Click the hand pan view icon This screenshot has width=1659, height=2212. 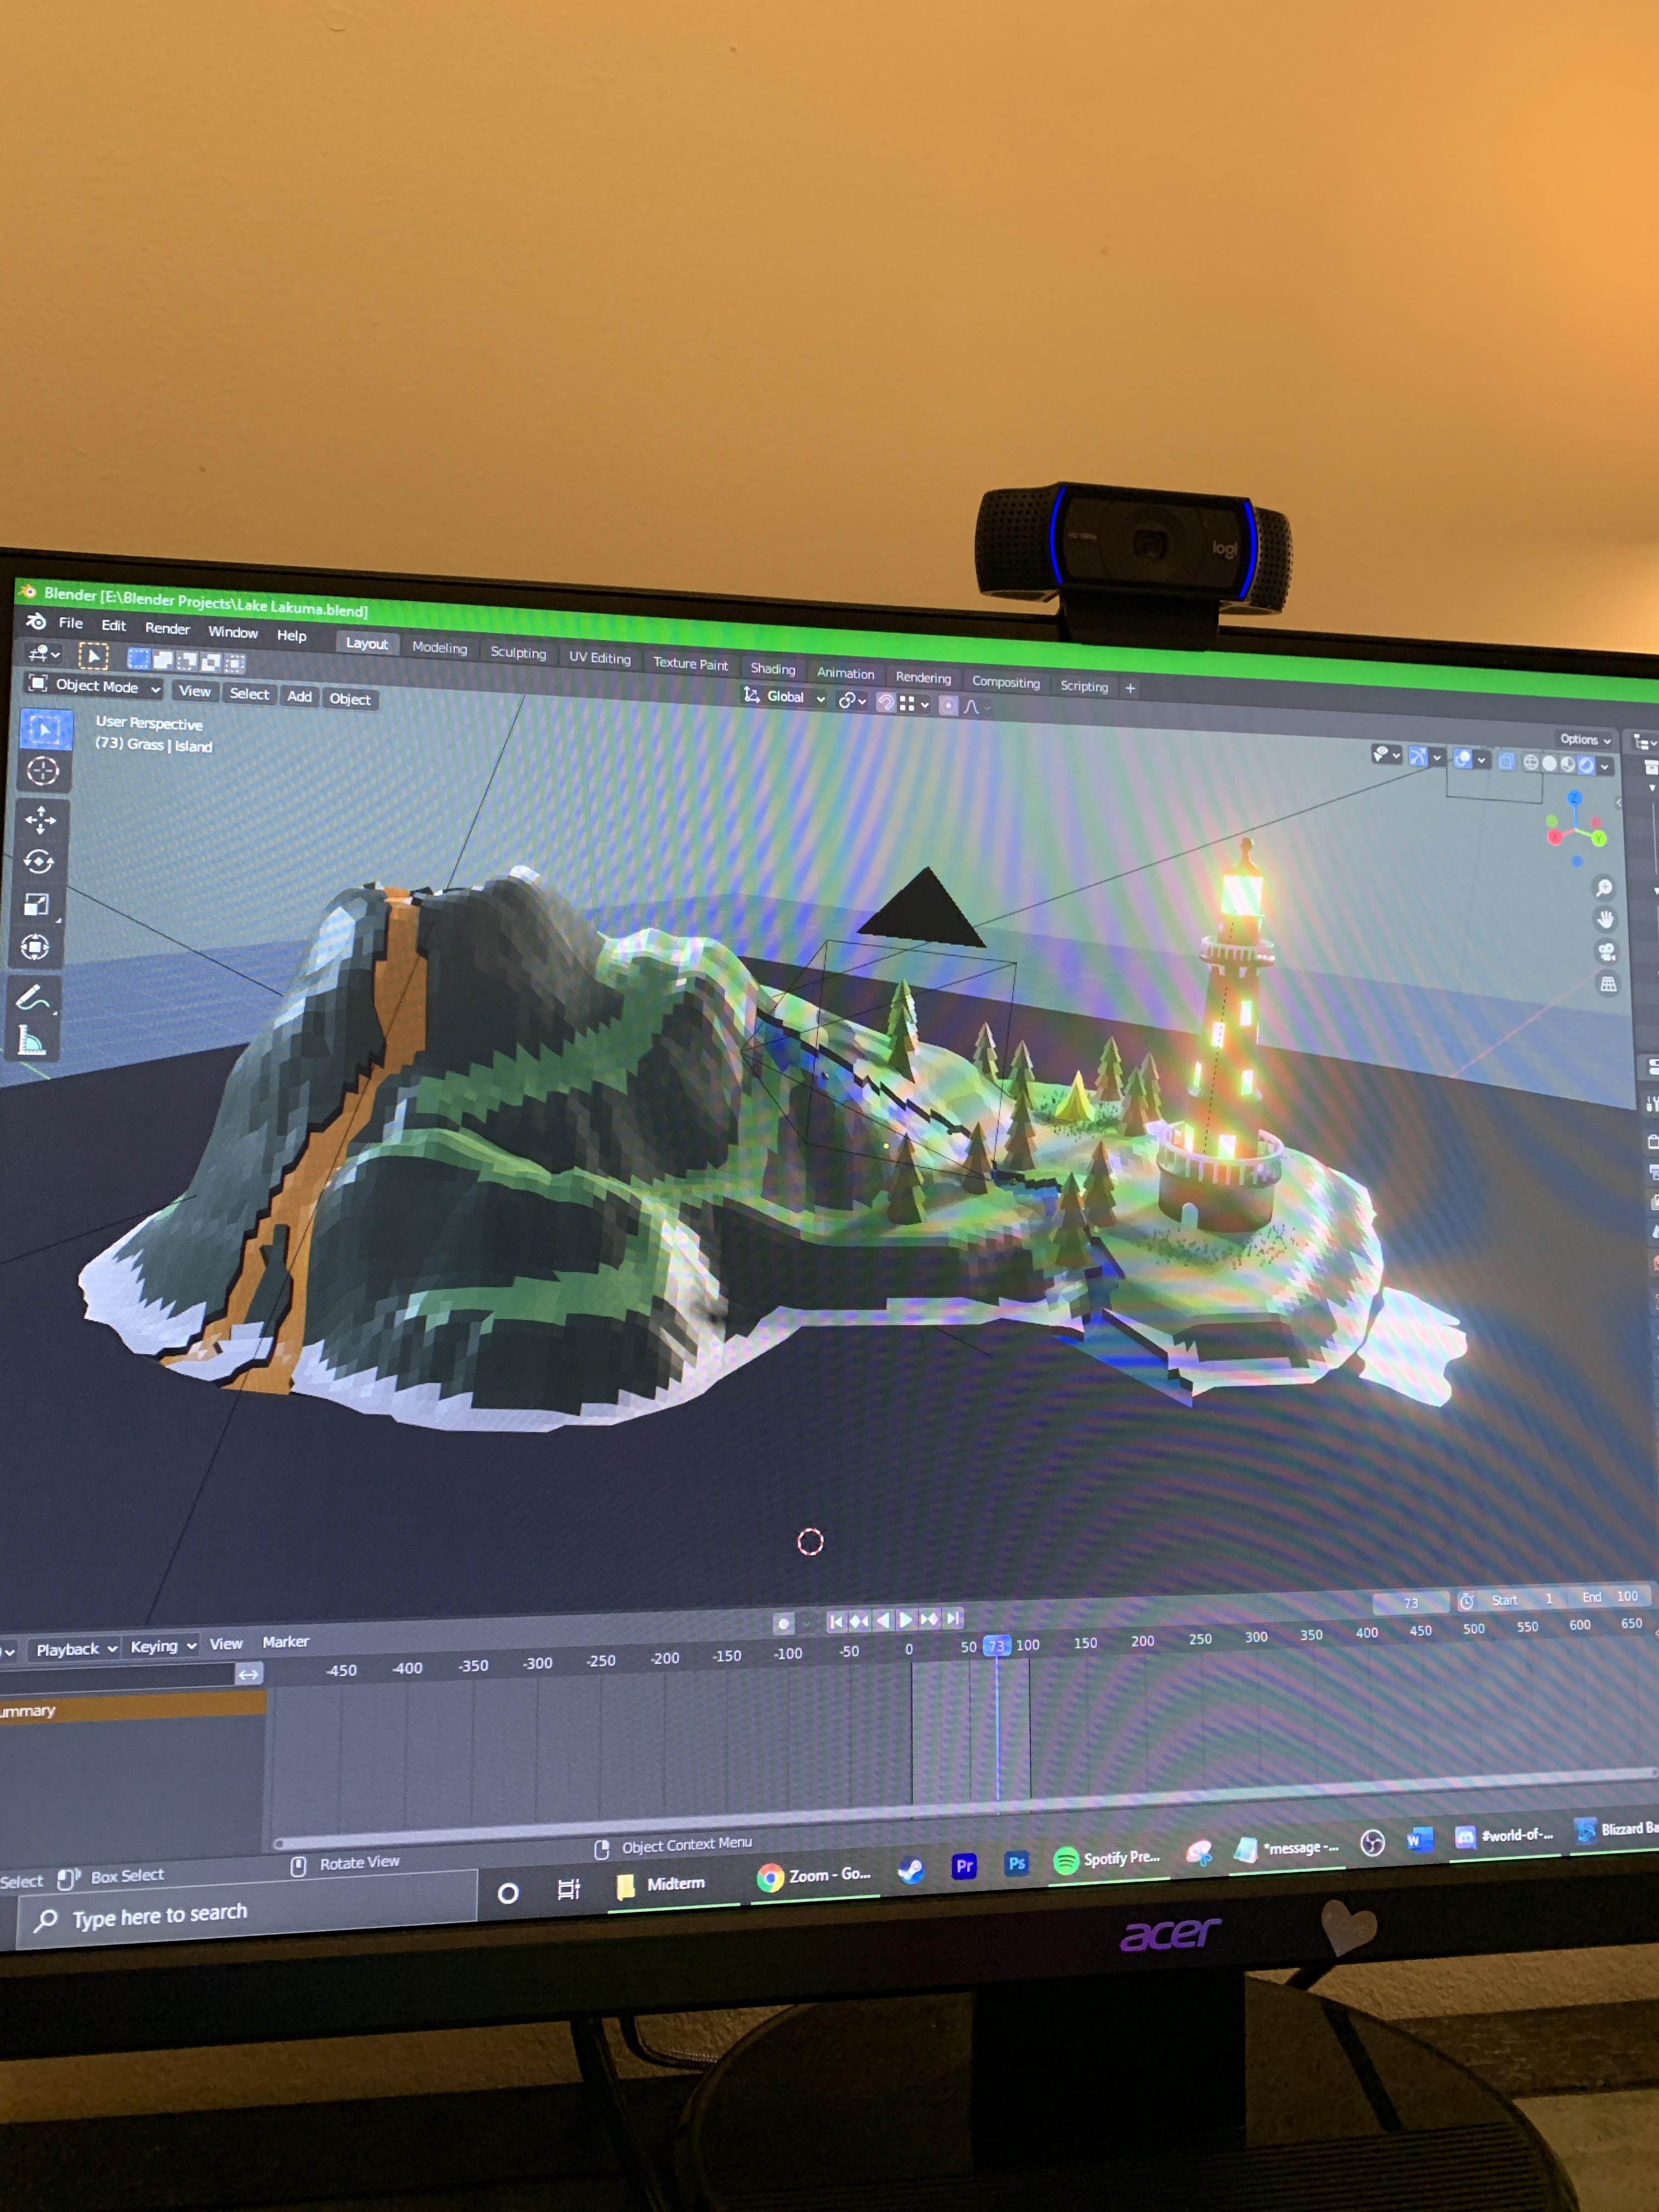click(x=1605, y=920)
